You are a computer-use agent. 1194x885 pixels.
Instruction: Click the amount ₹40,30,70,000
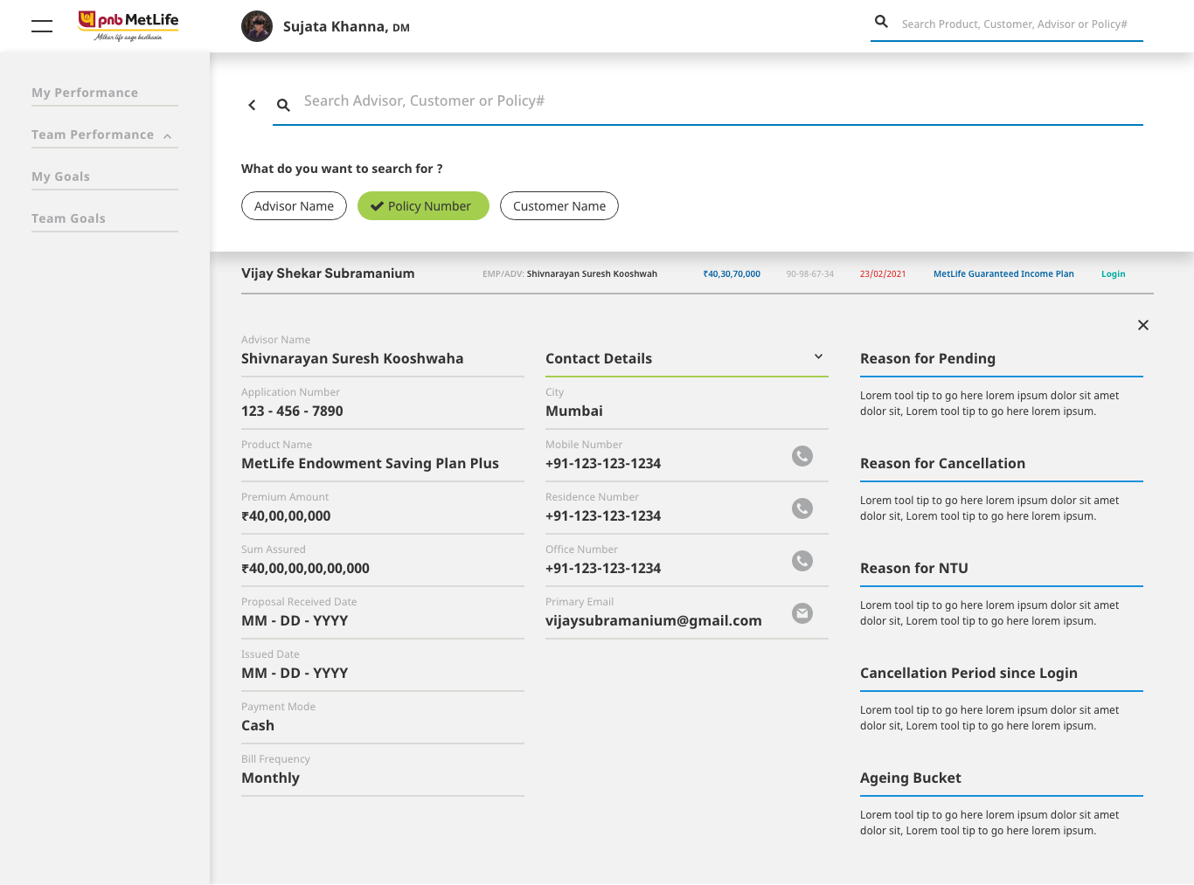(x=732, y=274)
